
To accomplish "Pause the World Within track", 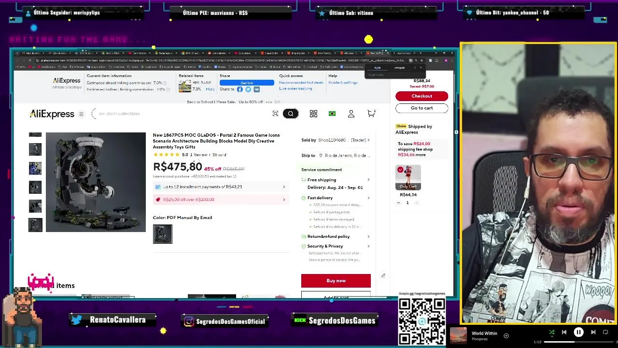I will pos(578,333).
